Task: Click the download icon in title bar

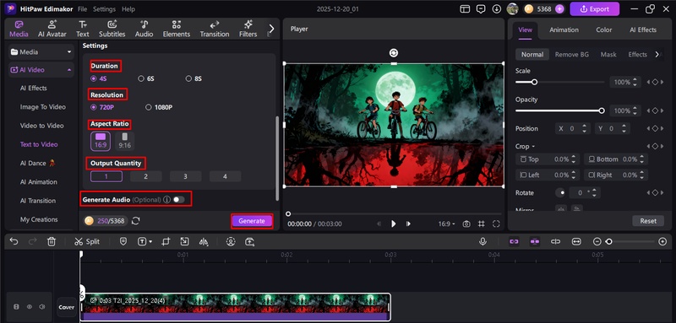Action: [x=497, y=9]
